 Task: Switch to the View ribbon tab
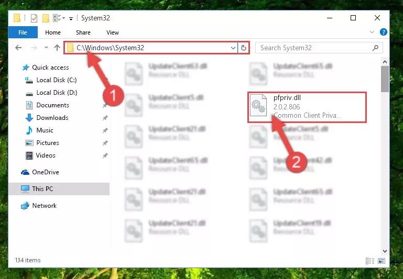(113, 32)
